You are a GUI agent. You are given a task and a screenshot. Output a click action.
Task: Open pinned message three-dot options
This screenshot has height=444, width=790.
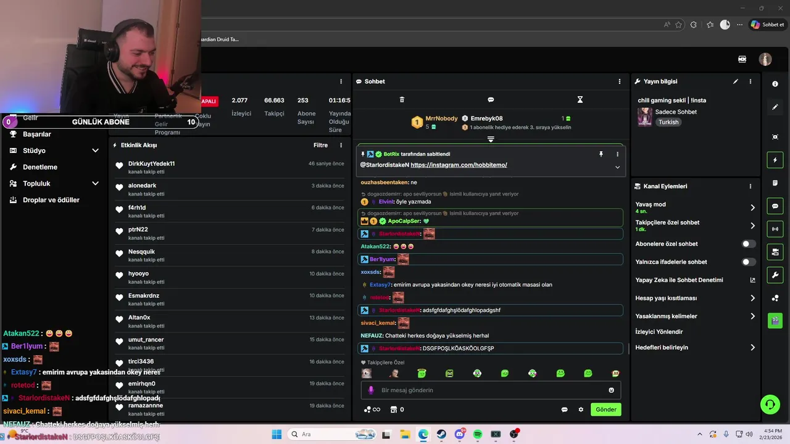click(x=617, y=154)
